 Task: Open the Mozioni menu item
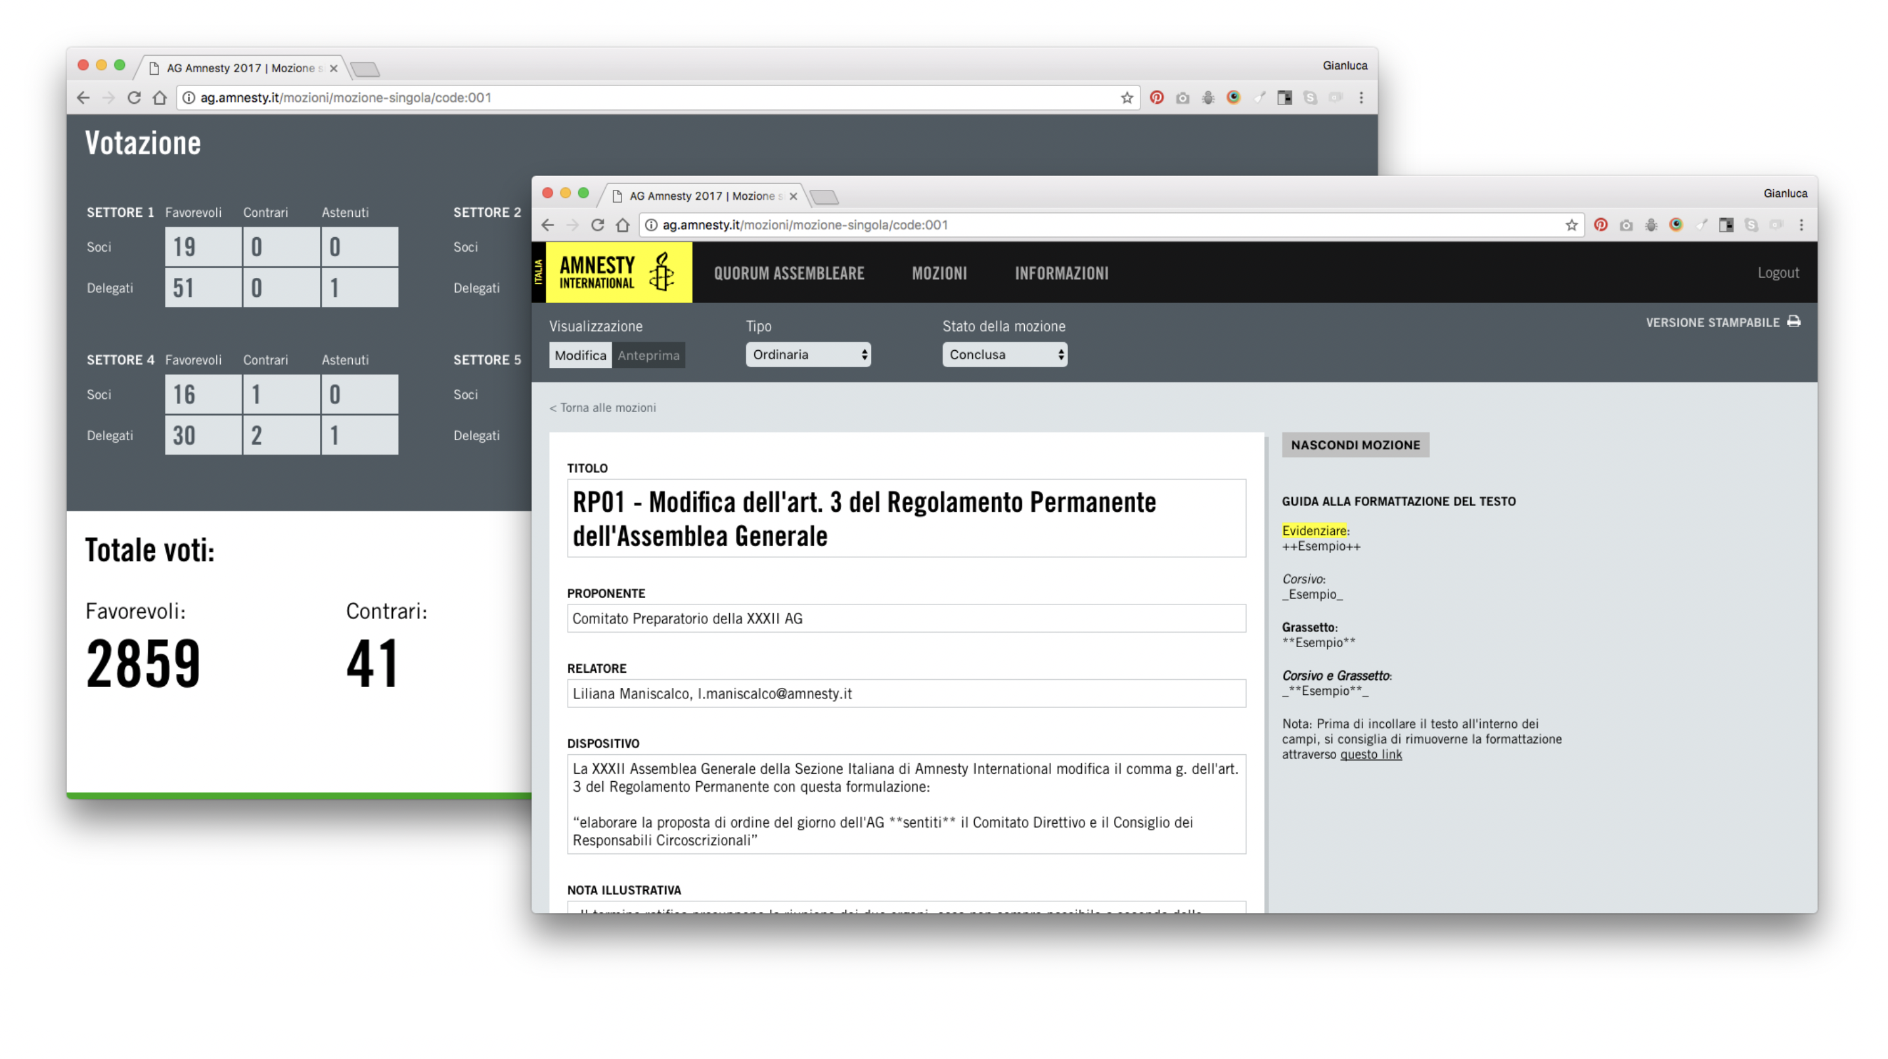pos(939,273)
